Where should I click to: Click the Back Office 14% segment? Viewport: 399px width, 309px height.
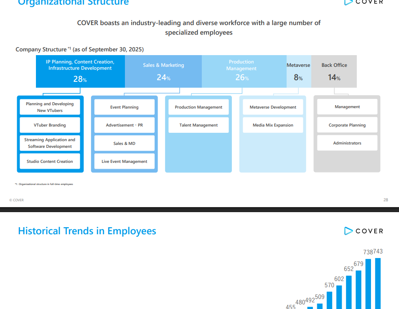point(334,71)
